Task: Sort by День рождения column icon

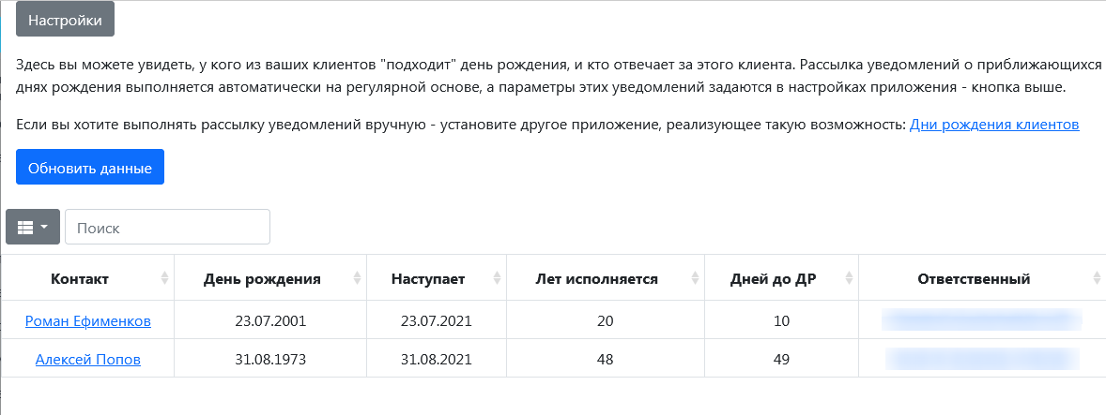Action: [357, 279]
